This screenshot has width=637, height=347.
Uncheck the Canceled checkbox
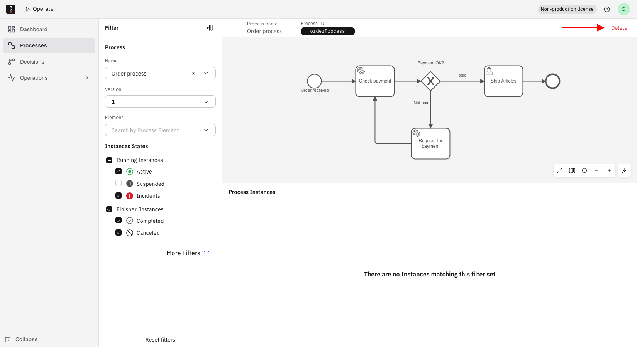coord(119,232)
